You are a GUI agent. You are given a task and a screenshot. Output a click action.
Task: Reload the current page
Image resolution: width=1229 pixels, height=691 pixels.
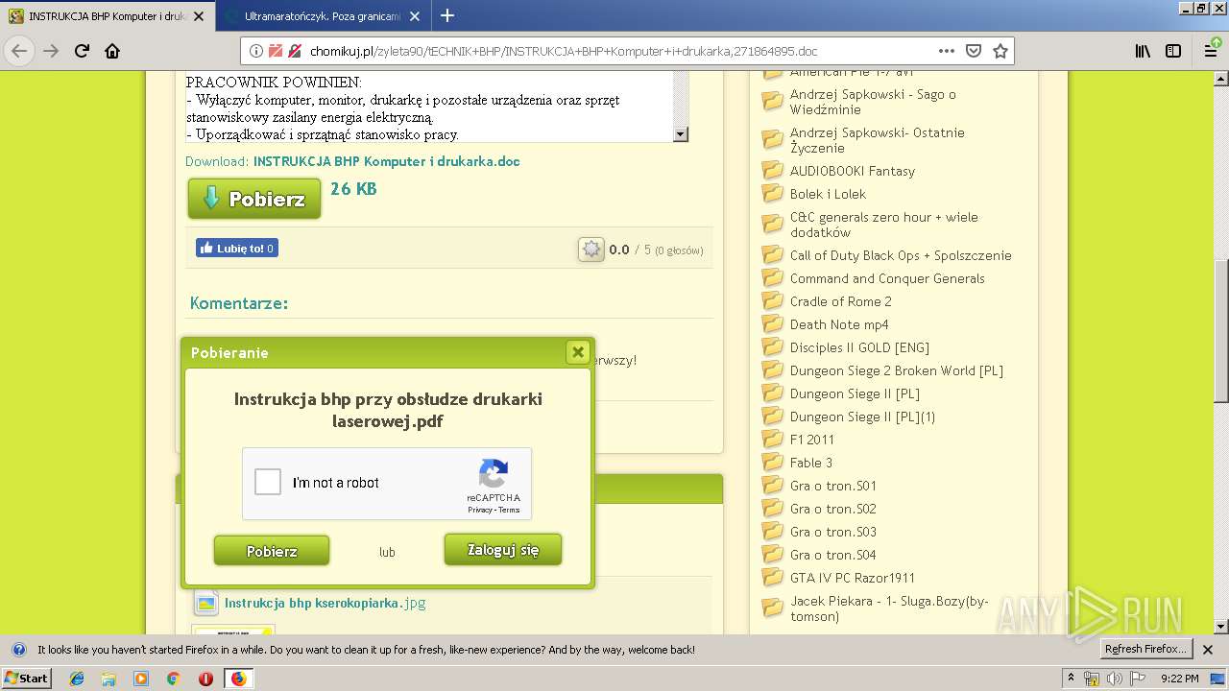(x=82, y=51)
